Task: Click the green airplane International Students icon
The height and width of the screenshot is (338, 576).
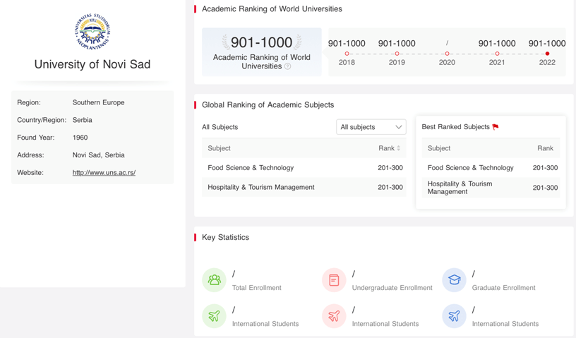Action: [x=214, y=316]
